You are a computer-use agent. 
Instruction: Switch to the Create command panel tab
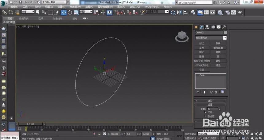pos(196,27)
